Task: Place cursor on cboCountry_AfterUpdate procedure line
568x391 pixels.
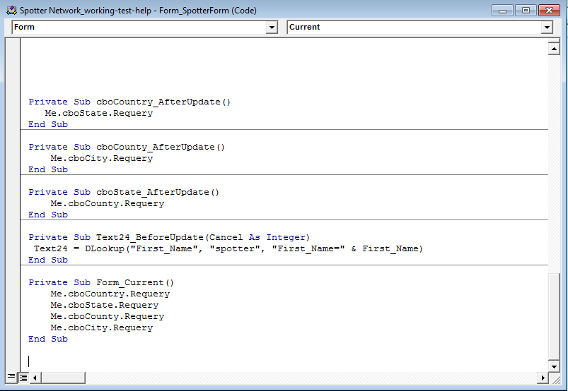Action: pos(129,102)
